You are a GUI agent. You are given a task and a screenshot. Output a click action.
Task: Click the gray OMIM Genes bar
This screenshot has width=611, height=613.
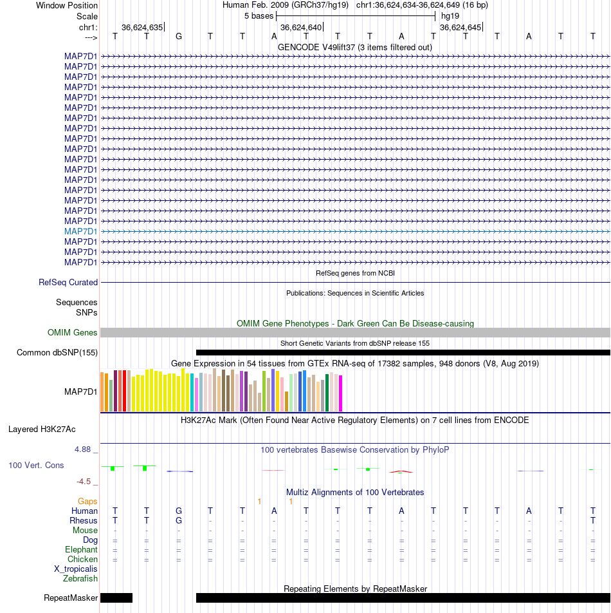355,332
